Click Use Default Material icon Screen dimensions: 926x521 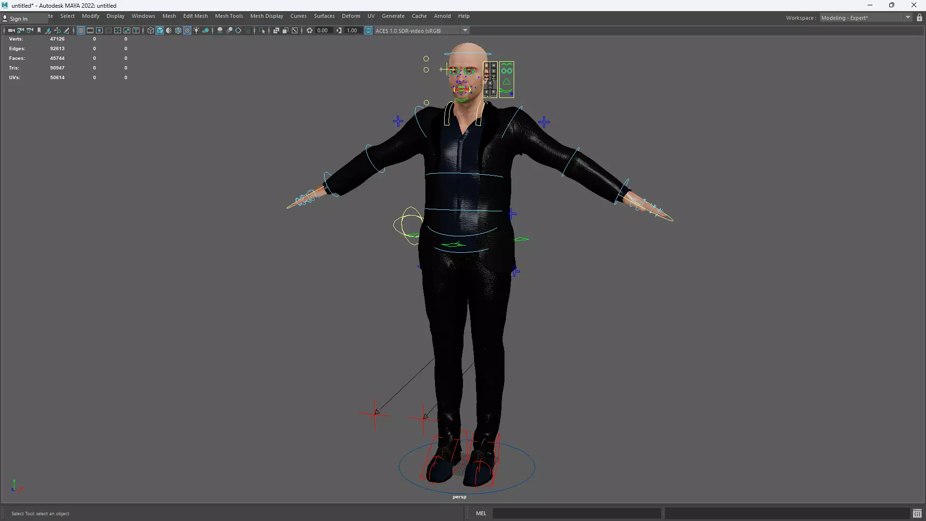click(x=169, y=30)
